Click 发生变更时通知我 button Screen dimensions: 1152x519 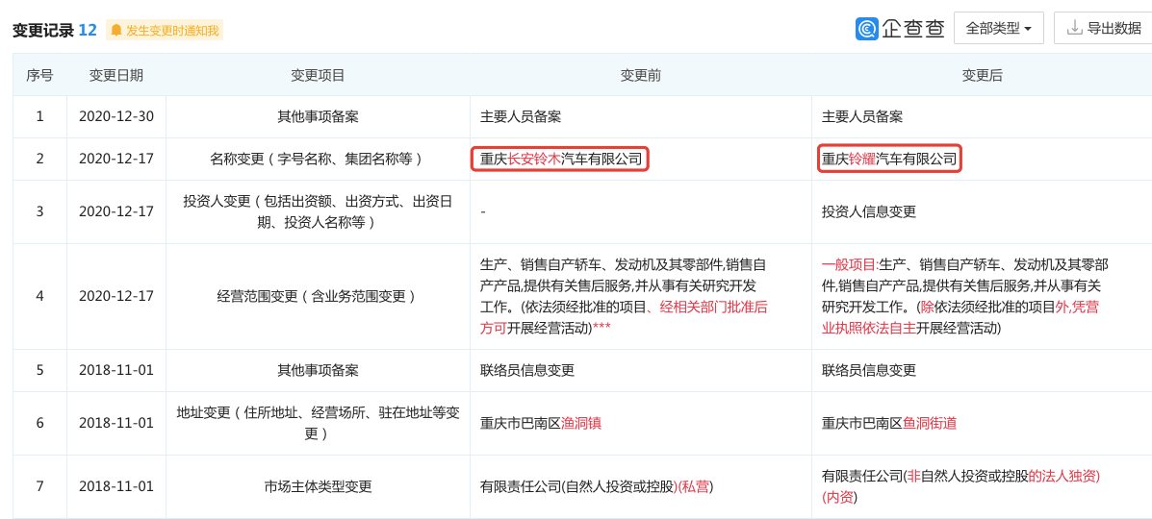164,30
